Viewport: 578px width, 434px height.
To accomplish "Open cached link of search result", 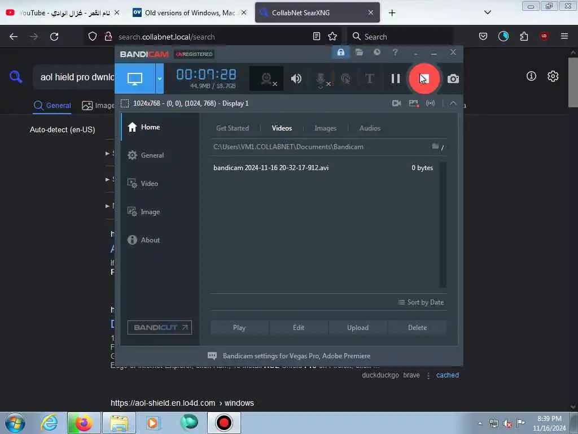I will tap(448, 375).
